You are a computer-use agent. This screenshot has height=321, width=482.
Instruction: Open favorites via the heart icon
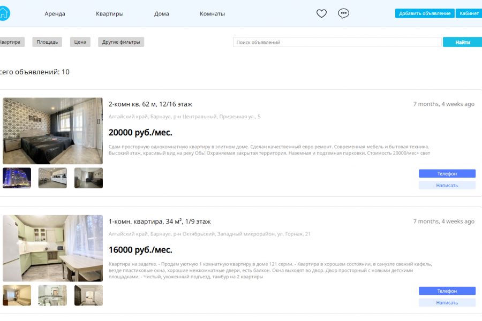(x=321, y=13)
